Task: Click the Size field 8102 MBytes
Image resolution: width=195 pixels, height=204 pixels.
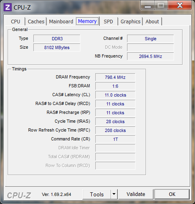Action: (57, 47)
